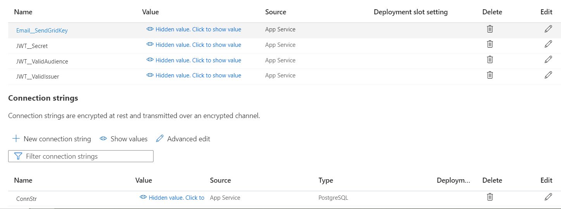Delete the JWT__Secret app setting
Viewport: 561px width, 209px height.
(490, 44)
